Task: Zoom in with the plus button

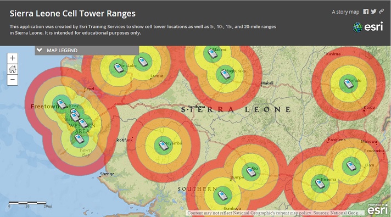Action: tap(12, 58)
